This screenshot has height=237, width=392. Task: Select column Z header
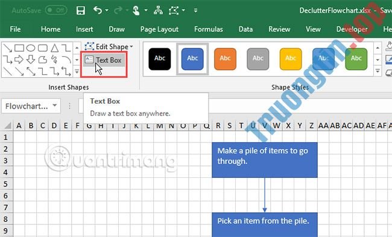coord(312,125)
